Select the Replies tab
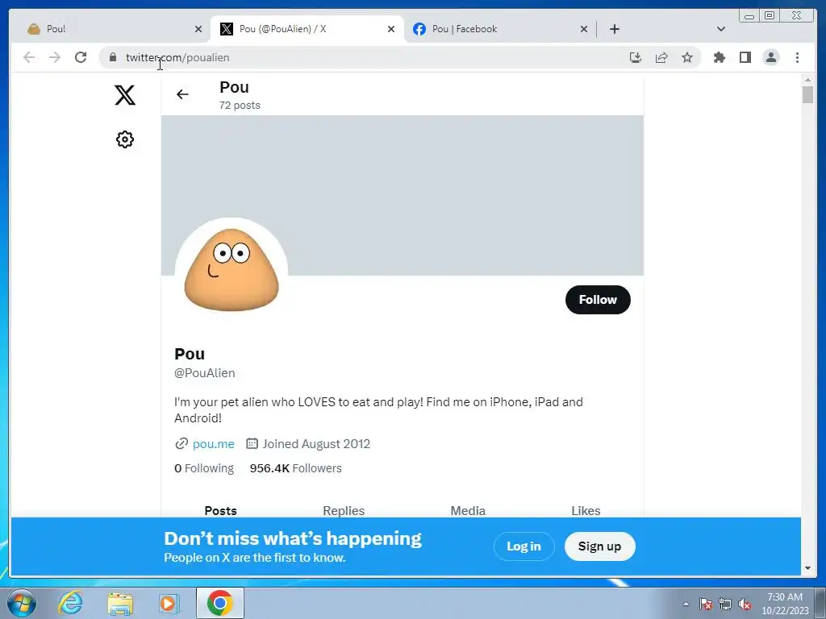This screenshot has width=826, height=619. pyautogui.click(x=344, y=510)
